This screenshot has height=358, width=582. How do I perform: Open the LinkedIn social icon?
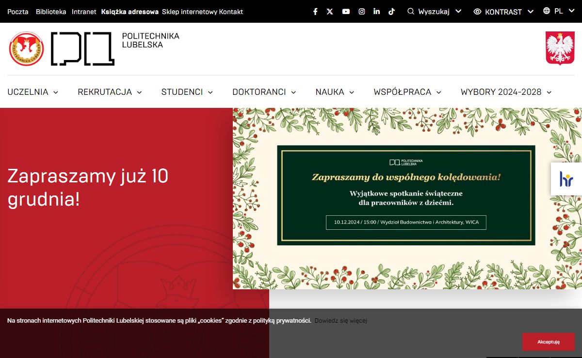377,12
